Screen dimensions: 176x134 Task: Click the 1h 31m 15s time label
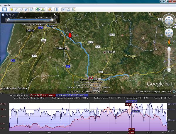point(131,101)
